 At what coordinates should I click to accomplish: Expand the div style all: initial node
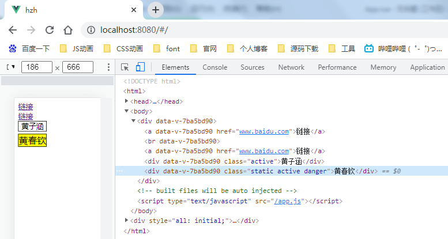(x=127, y=220)
